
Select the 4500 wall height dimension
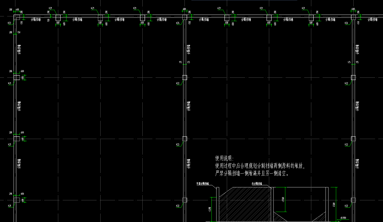(x=334, y=205)
